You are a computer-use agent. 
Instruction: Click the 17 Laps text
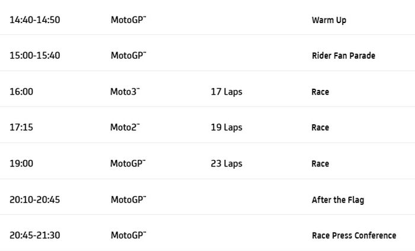(226, 92)
